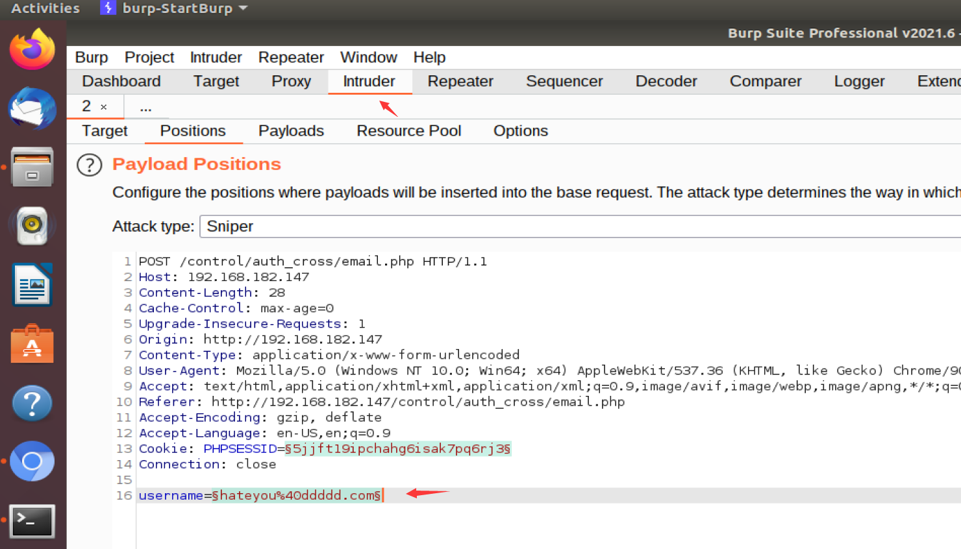The width and height of the screenshot is (961, 549).
Task: Open the Help menu
Action: [x=429, y=57]
